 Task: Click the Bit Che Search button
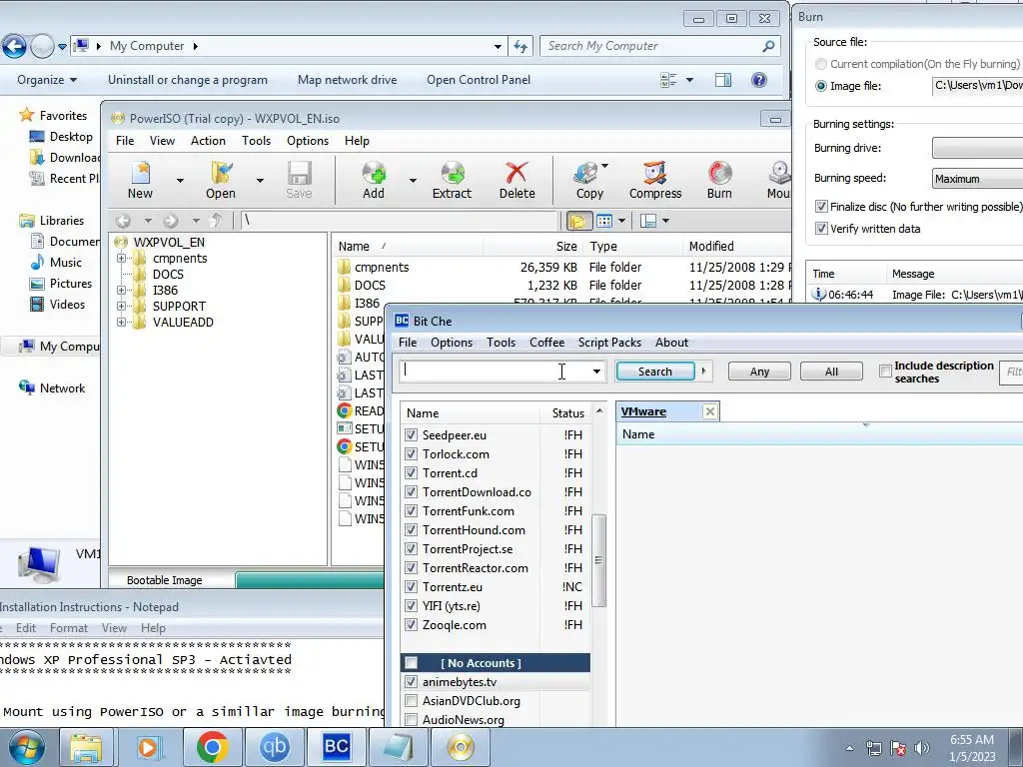pos(655,372)
